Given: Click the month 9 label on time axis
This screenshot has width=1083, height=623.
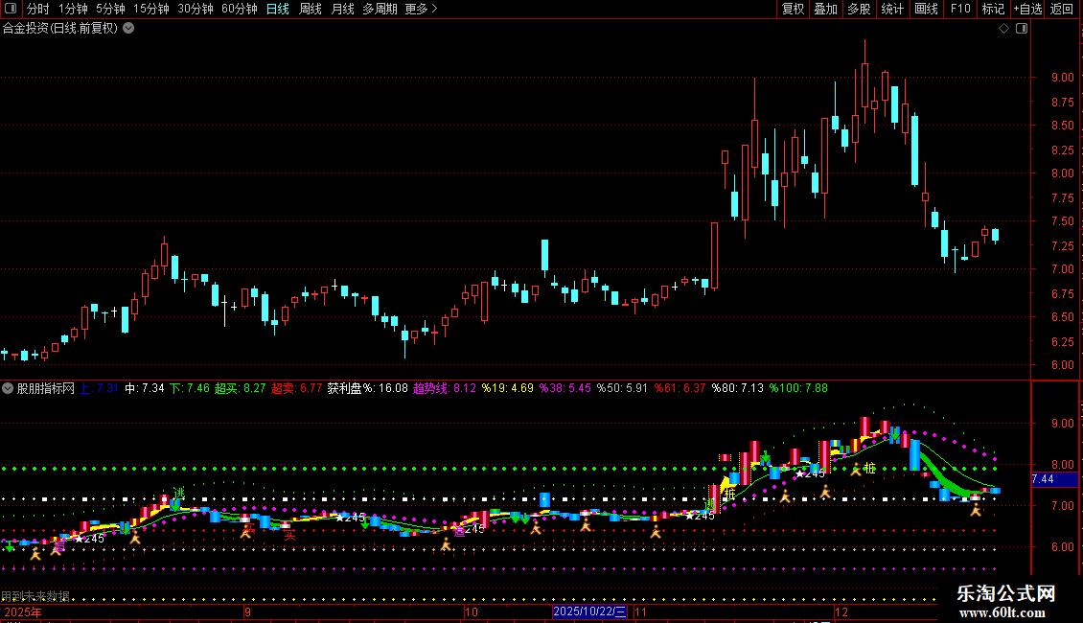Looking at the screenshot, I should (247, 611).
